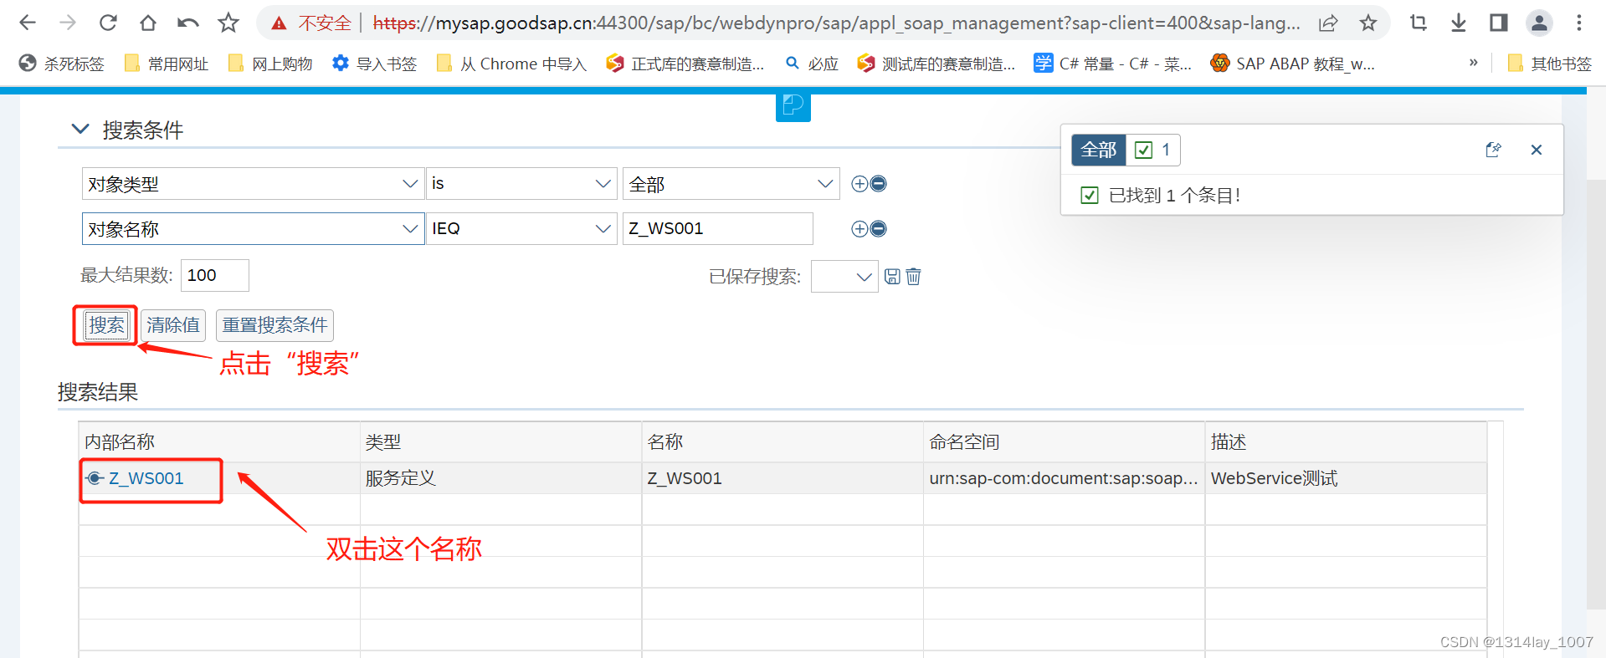
Task: Open the 测试库的赛意制造 bookmark
Action: tap(936, 64)
